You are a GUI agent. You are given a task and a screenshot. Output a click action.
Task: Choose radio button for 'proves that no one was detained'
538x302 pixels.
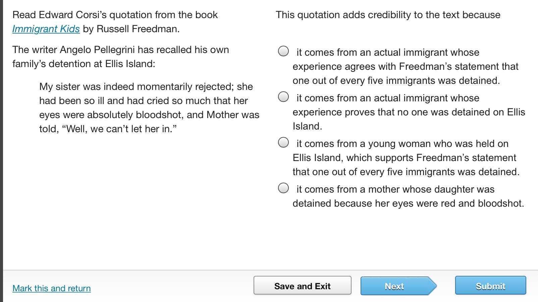click(283, 97)
